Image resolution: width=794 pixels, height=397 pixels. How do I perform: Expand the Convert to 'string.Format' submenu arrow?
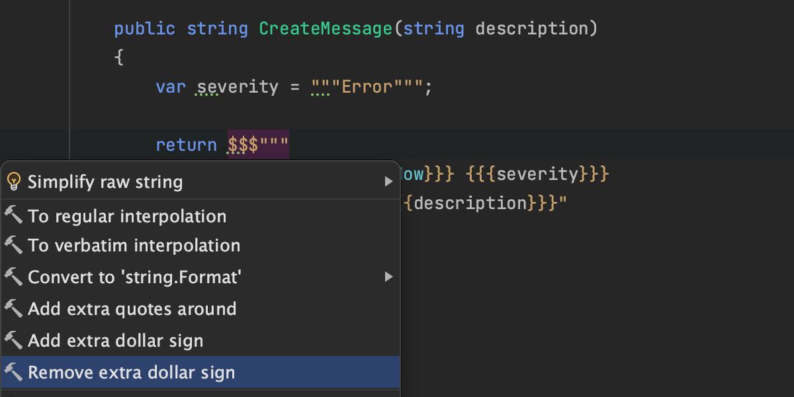389,277
